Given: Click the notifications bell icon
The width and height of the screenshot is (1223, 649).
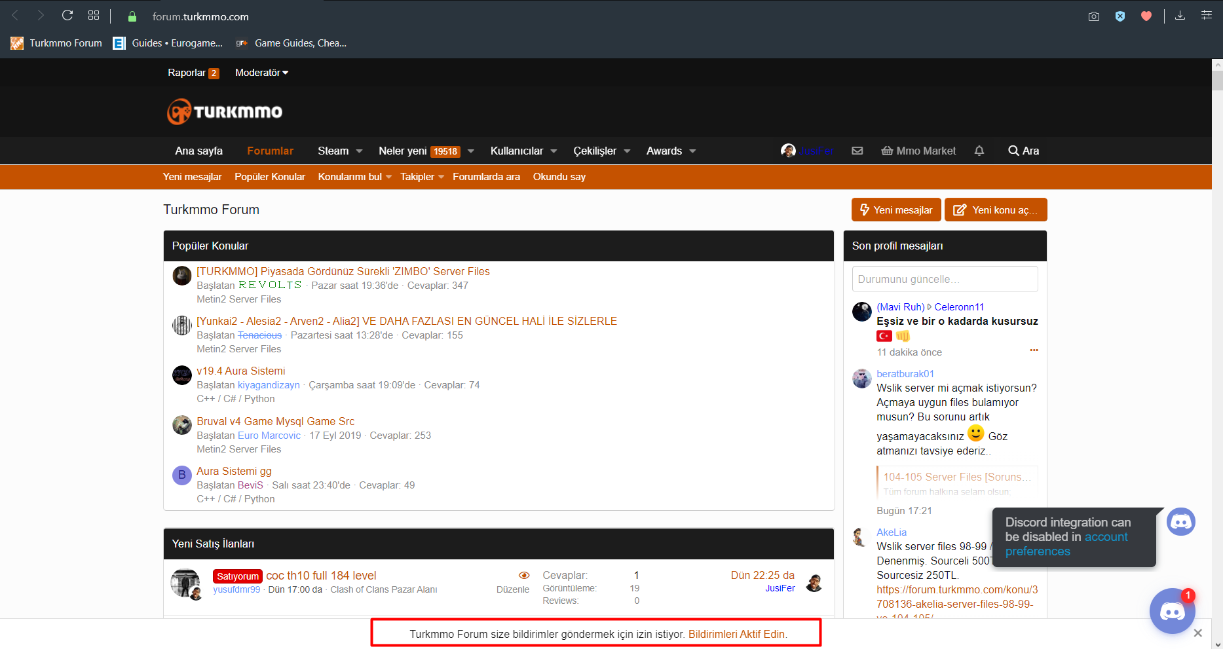Looking at the screenshot, I should point(979,151).
